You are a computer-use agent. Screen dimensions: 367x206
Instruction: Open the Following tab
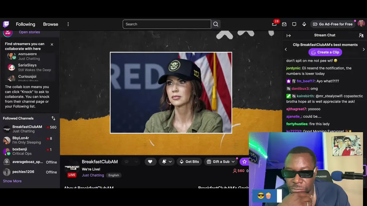coord(26,24)
